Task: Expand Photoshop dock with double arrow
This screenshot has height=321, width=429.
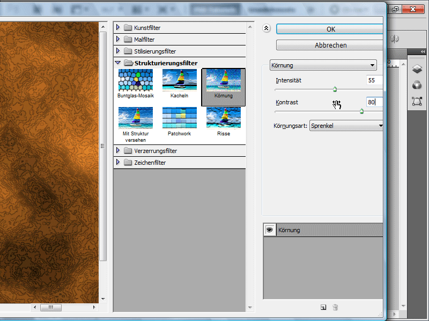Action: [423, 51]
